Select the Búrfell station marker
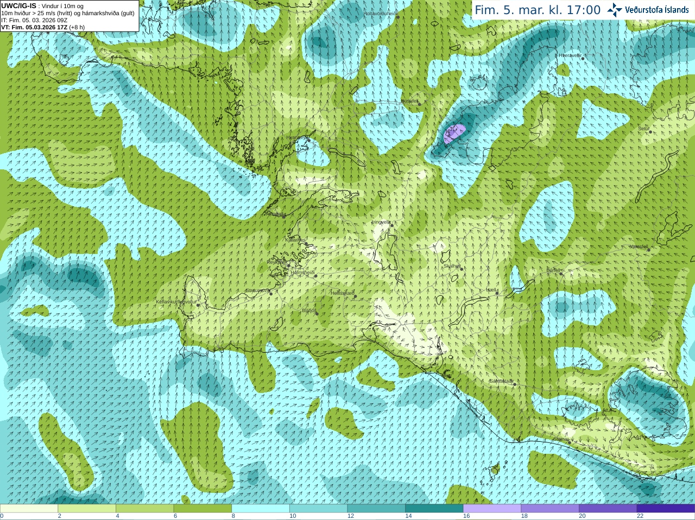The width and height of the screenshot is (695, 520). click(561, 274)
